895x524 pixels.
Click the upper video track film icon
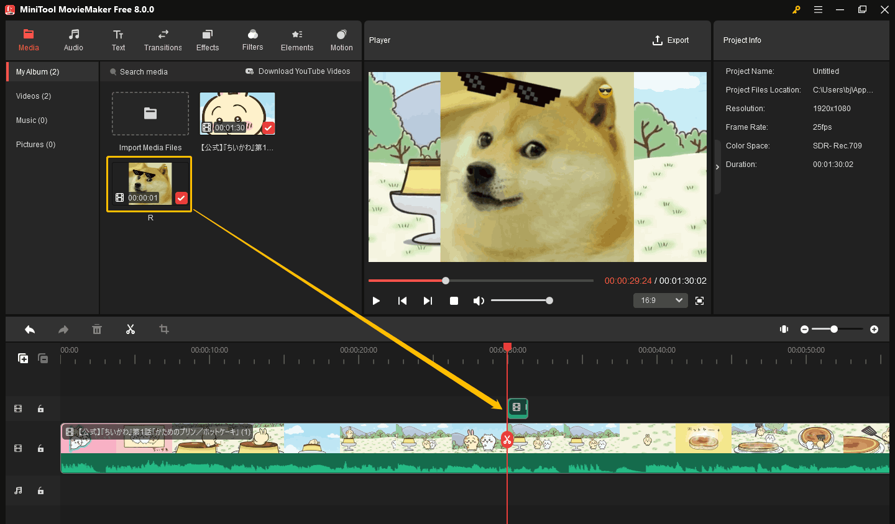click(18, 409)
